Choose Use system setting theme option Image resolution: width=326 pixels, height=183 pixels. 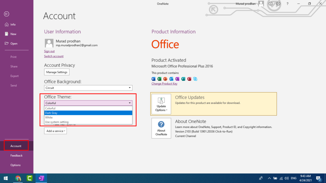click(x=88, y=122)
